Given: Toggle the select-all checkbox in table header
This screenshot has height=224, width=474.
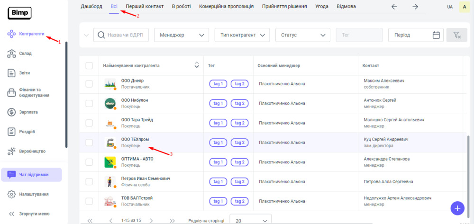Looking at the screenshot, I should [89, 65].
